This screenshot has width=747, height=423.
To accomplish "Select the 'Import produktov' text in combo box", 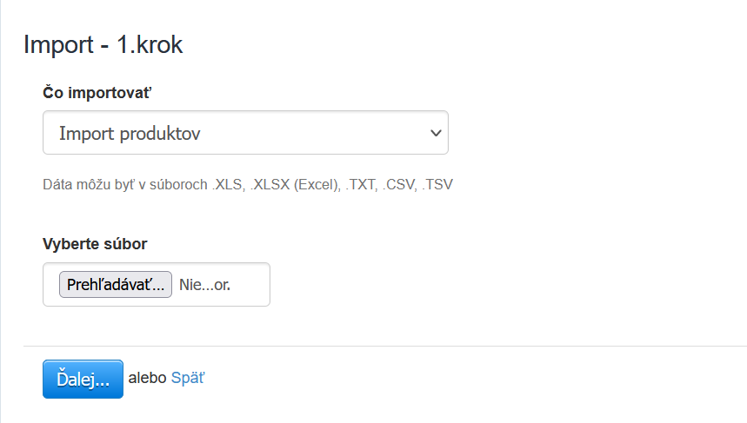I will click(x=130, y=133).
